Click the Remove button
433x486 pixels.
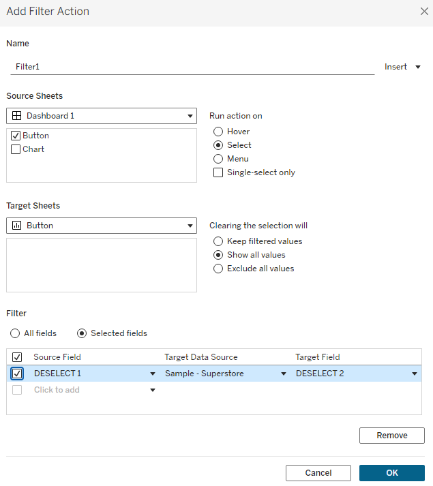[x=391, y=436]
